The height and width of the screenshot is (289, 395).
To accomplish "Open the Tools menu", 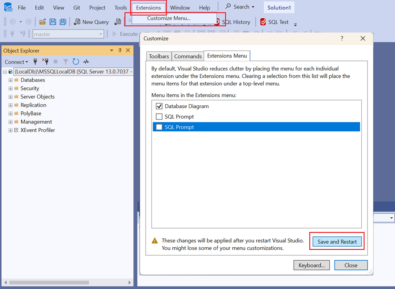I will point(120,8).
